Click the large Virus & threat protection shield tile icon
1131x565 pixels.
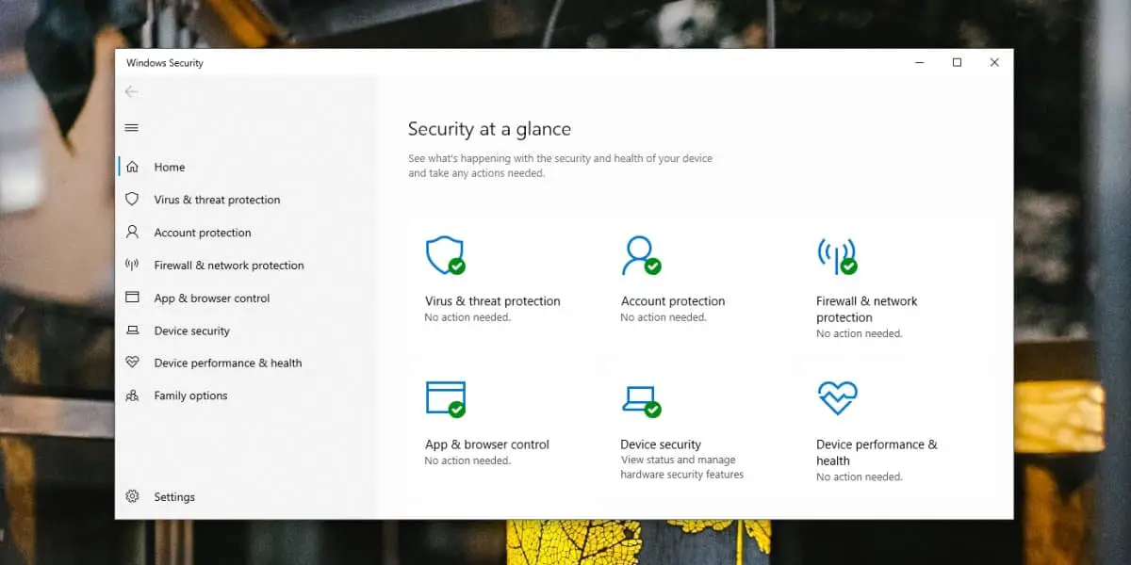point(445,254)
